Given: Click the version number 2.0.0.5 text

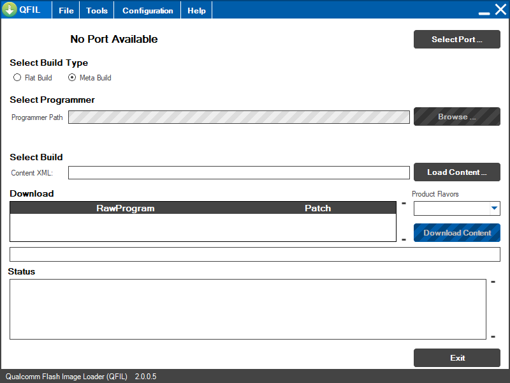Looking at the screenshot, I should tap(146, 377).
